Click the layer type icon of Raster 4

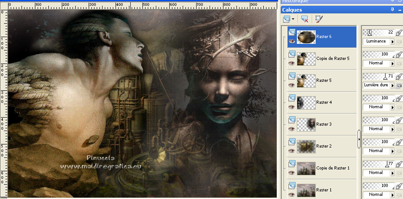pyautogui.click(x=292, y=98)
